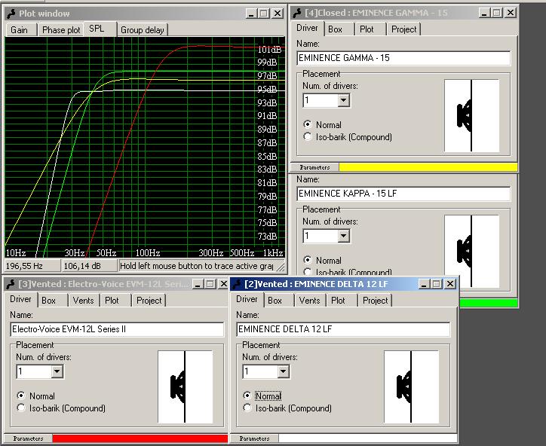
Task: Expand Num. of drivers dropdown in DELTA window
Action: tap(283, 371)
